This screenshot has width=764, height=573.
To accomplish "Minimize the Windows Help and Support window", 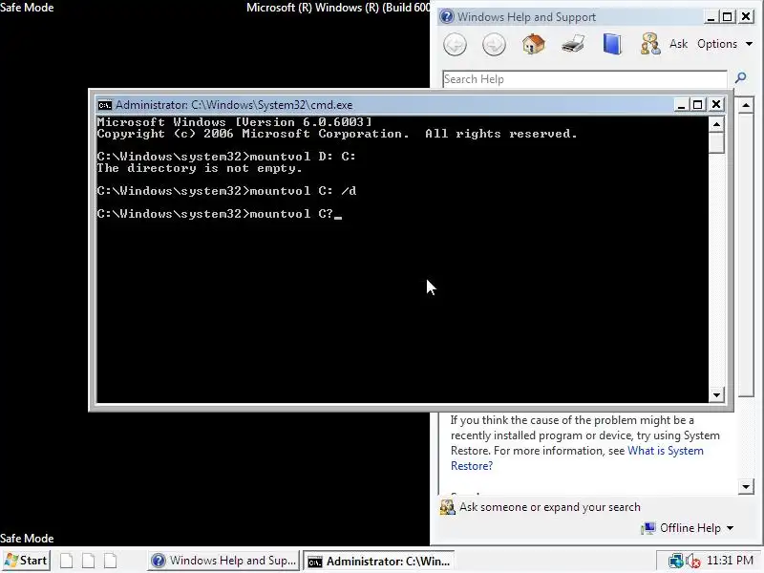I will tap(711, 17).
